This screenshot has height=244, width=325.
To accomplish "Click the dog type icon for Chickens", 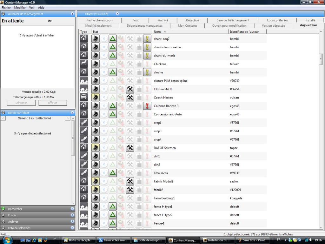I will pyautogui.click(x=84, y=64).
